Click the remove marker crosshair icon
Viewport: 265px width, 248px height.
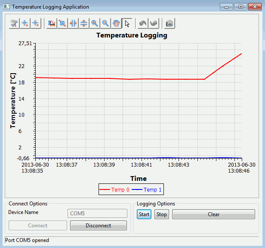coord(36,24)
